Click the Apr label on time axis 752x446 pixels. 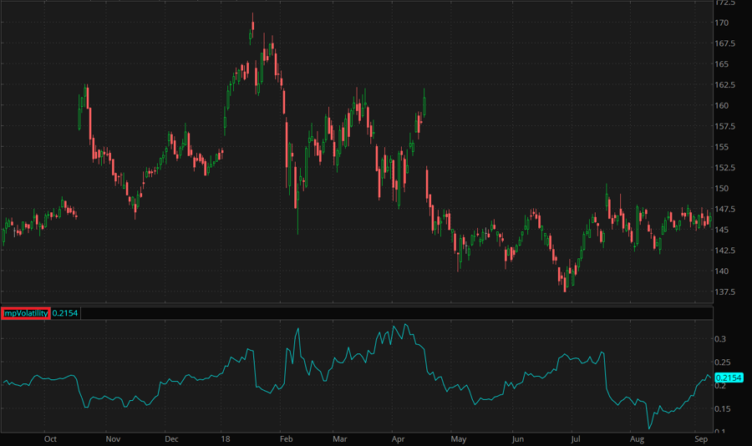click(x=399, y=438)
